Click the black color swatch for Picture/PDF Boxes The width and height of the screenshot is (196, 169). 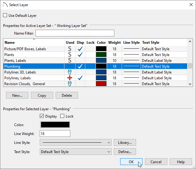pyautogui.click(x=101, y=49)
